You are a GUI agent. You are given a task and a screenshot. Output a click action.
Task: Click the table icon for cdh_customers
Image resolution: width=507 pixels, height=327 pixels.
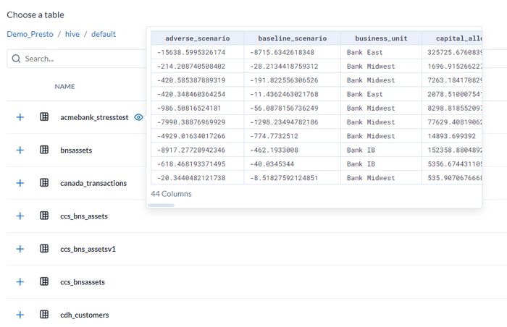pos(44,315)
